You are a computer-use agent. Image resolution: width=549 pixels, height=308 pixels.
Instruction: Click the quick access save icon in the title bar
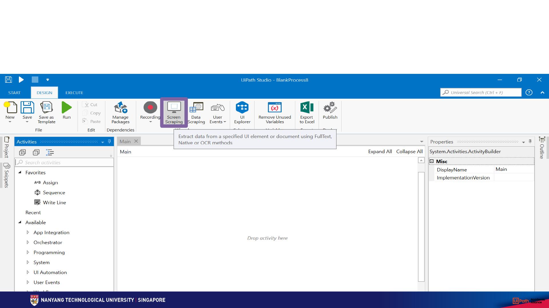[8, 80]
